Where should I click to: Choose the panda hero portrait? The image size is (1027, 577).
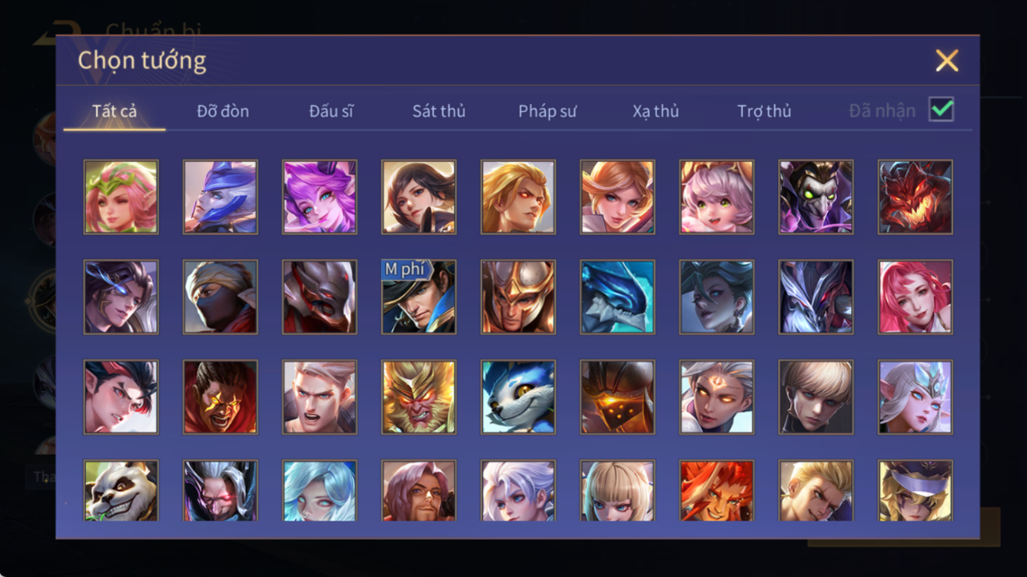coord(121,491)
